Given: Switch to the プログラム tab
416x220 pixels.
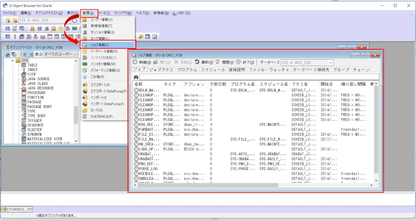Looking at the screenshot, I should coord(187,70).
